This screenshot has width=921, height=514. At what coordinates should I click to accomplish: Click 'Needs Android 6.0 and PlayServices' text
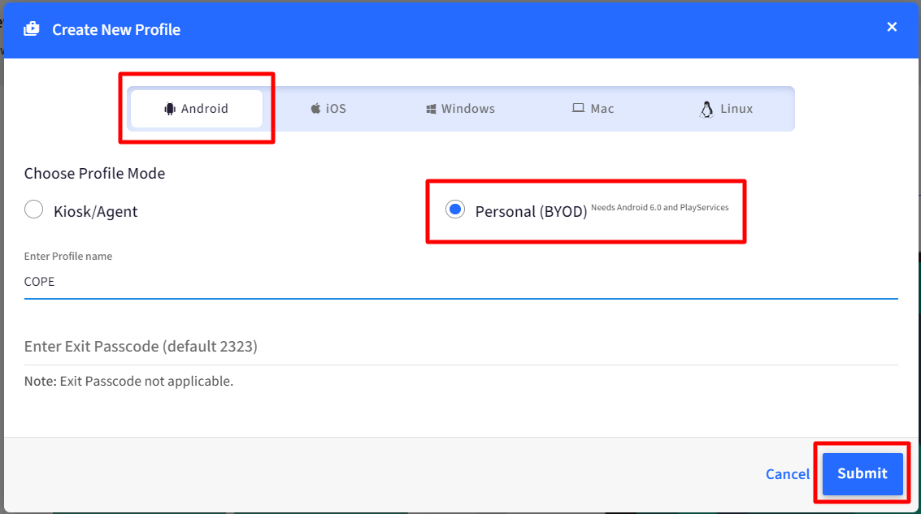659,208
